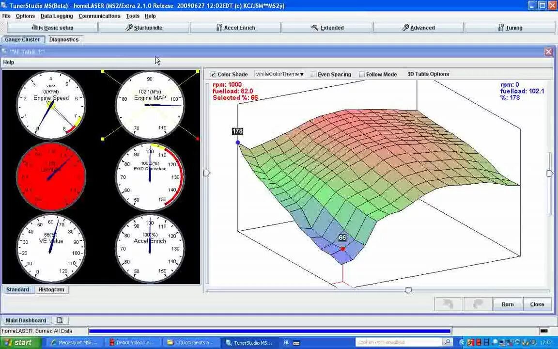Click the left vertical tilt slider handle
This screenshot has width=558, height=349.
coord(207,173)
